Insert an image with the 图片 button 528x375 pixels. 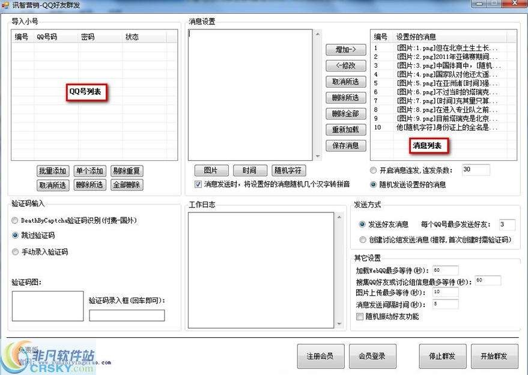tap(211, 170)
